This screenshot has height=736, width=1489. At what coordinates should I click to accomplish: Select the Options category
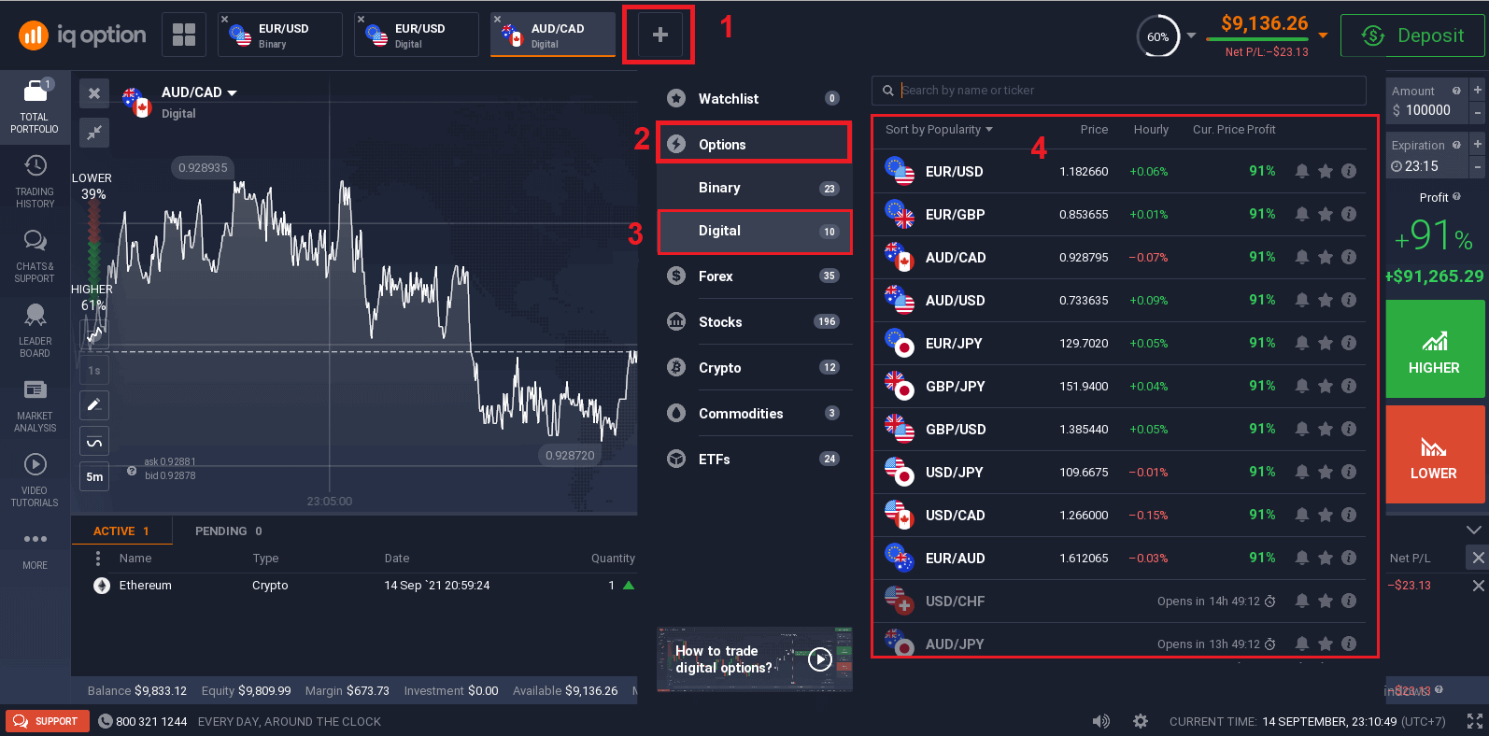point(754,144)
